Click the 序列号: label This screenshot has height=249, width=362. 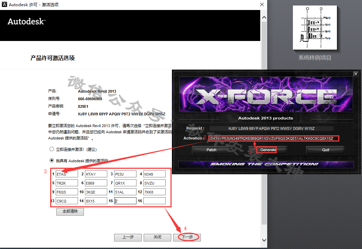tap(54, 99)
